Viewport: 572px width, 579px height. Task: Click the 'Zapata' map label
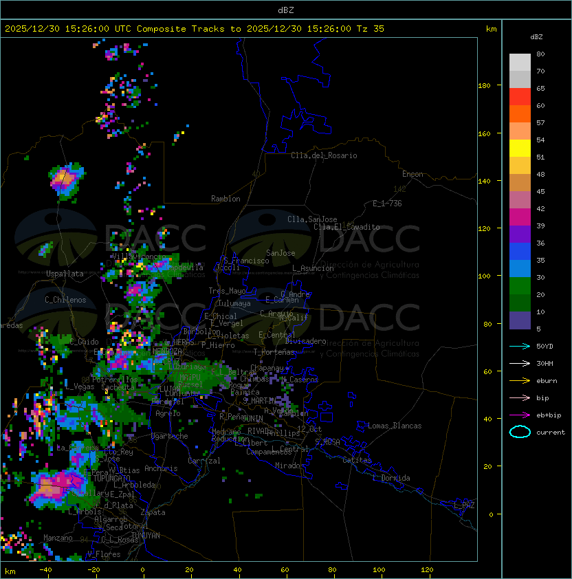coord(153,512)
